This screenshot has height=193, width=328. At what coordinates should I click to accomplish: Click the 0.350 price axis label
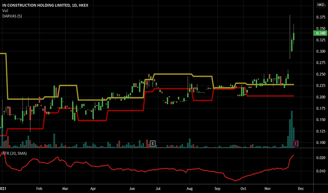pos(321,28)
